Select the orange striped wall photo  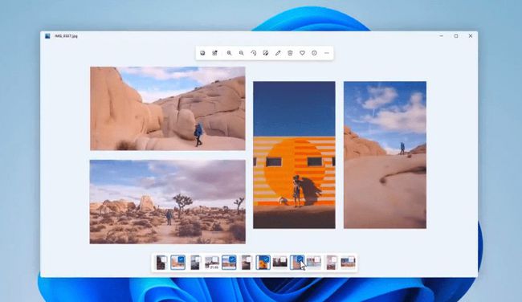click(x=294, y=155)
